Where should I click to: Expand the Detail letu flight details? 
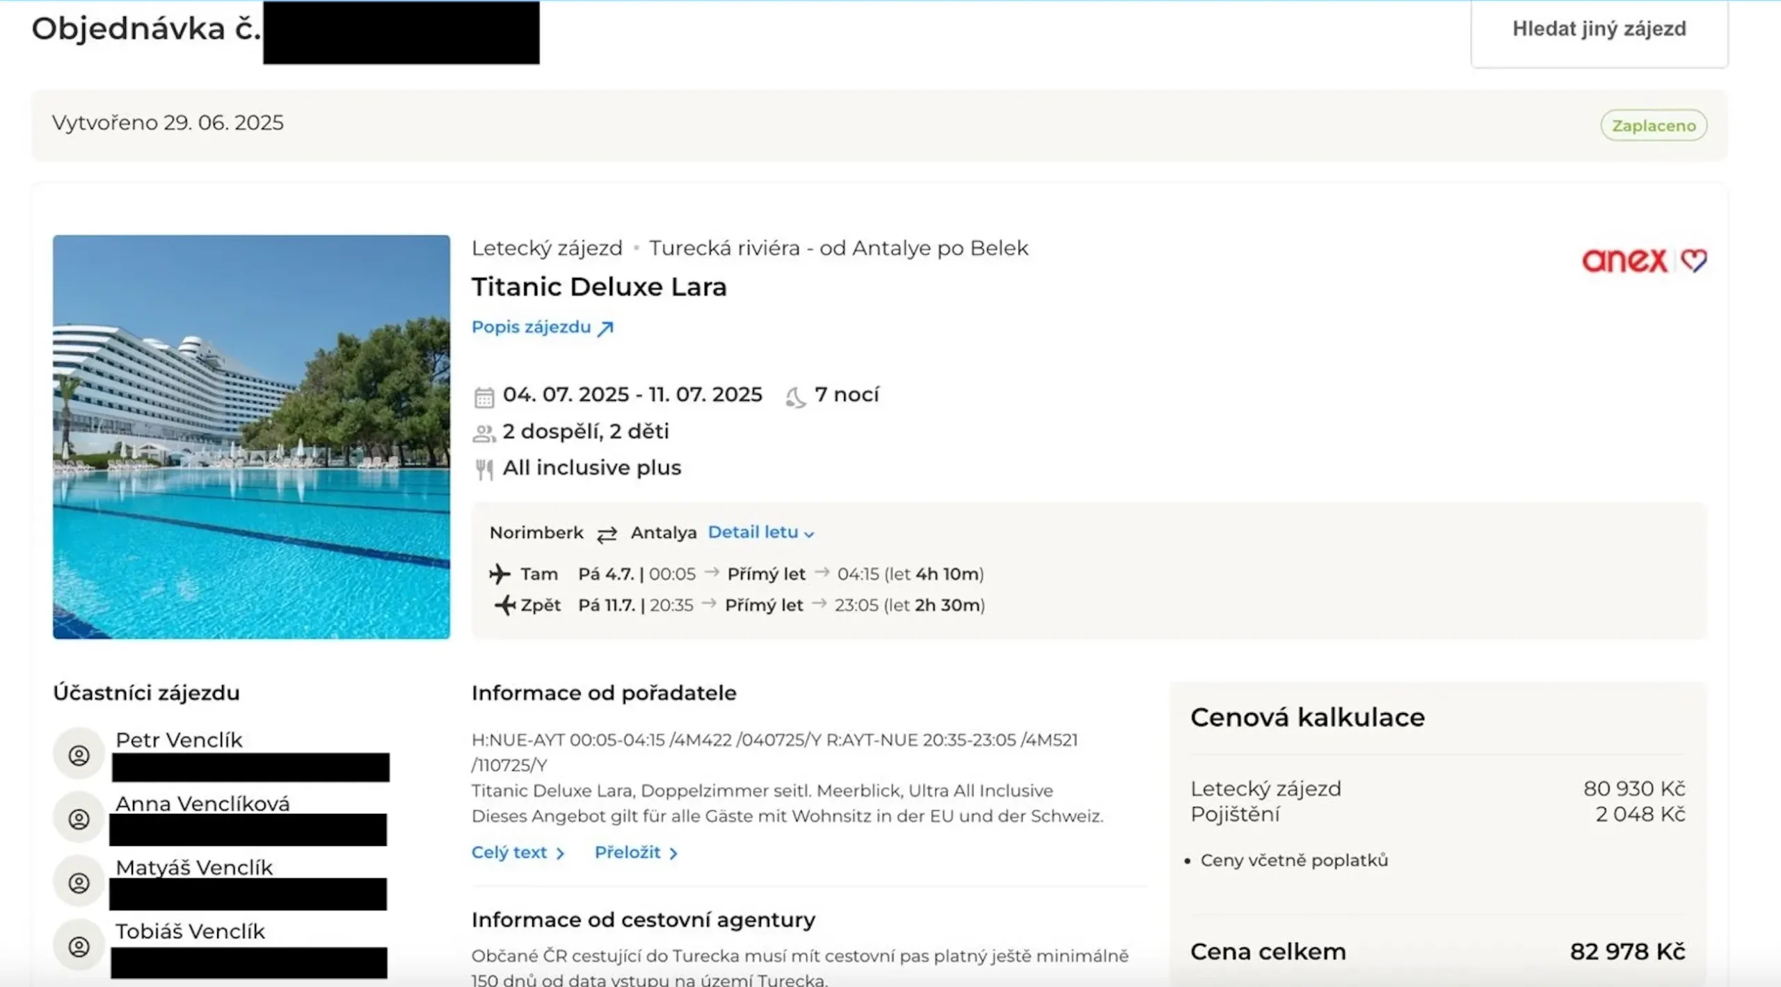pyautogui.click(x=760, y=532)
